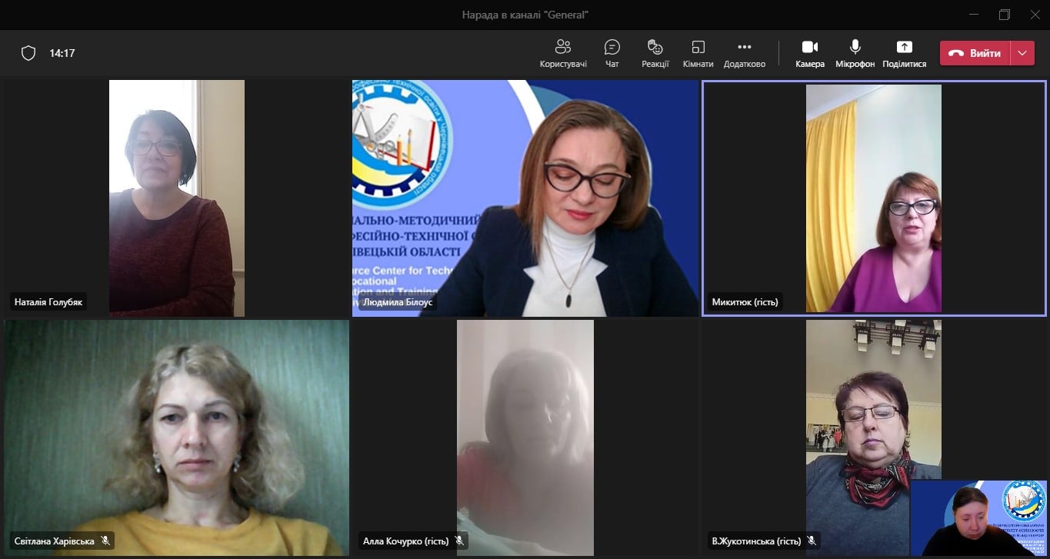The image size is (1050, 559).
Task: Open the Чат chat panel
Action: (612, 53)
